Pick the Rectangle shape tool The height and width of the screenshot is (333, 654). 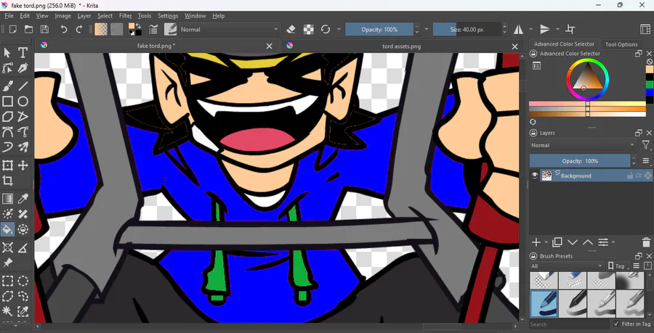[x=7, y=102]
